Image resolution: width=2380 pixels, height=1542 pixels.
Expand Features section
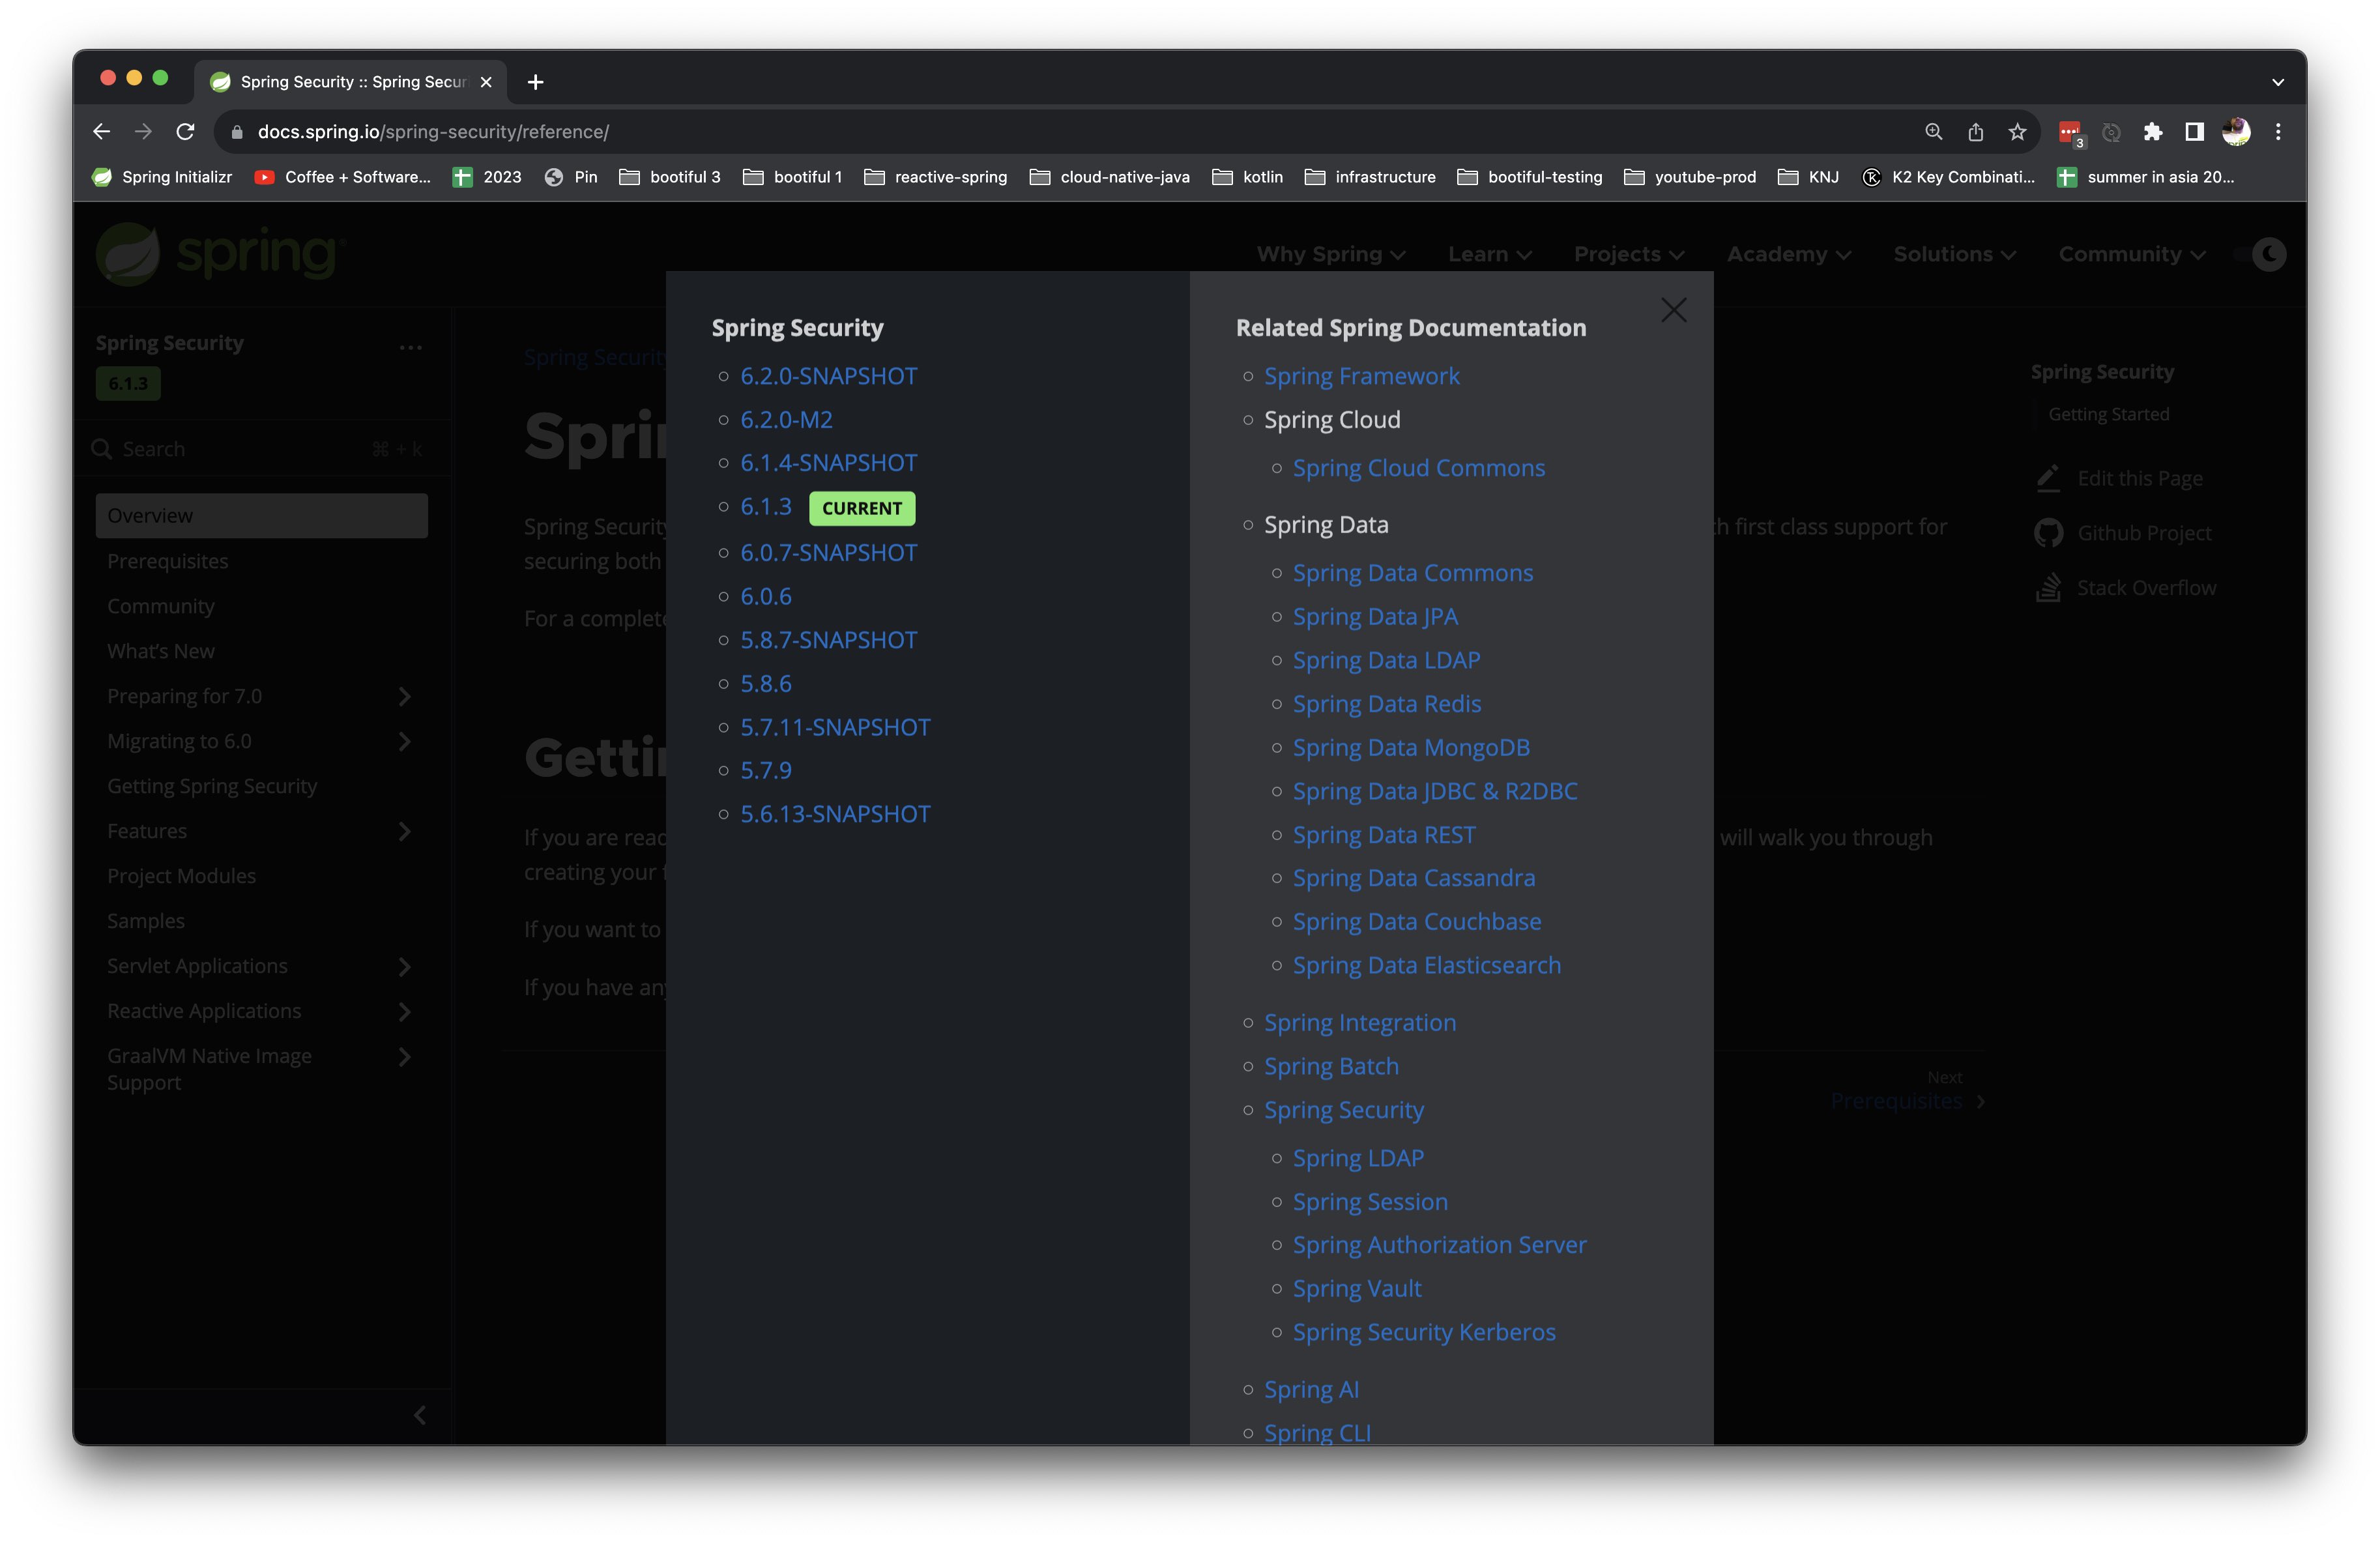pyautogui.click(x=404, y=831)
